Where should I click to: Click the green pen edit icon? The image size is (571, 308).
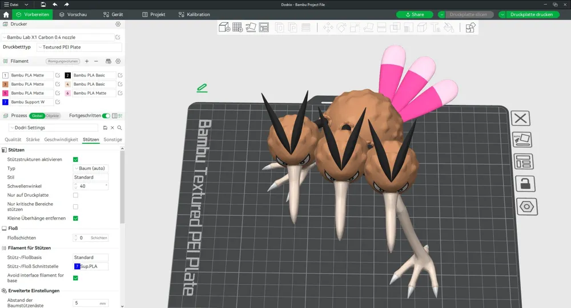point(202,88)
